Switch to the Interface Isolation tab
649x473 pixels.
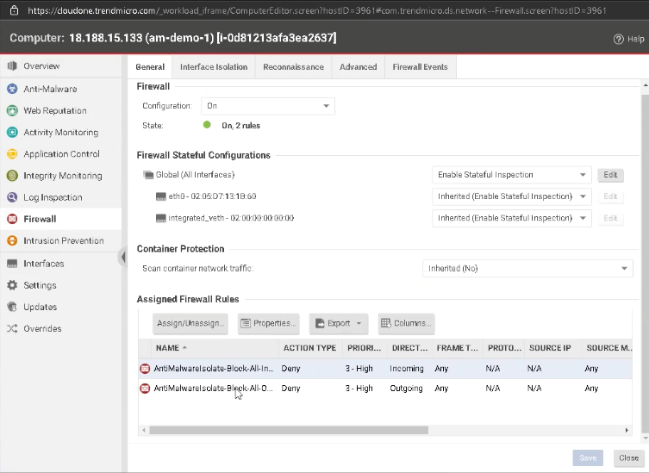[x=214, y=66]
